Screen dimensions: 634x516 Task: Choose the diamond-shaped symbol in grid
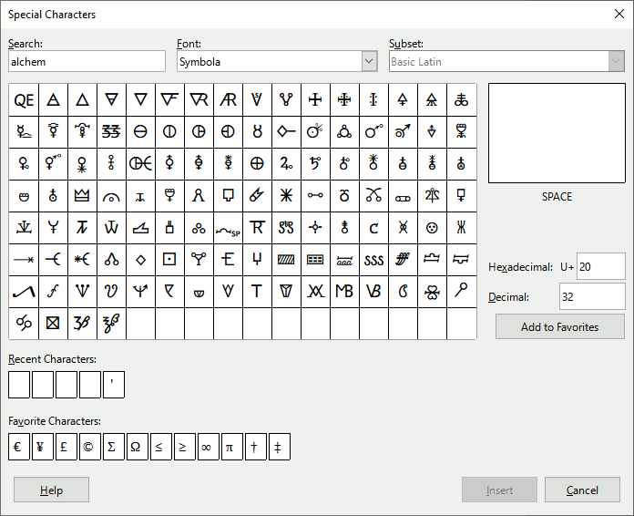[140, 260]
